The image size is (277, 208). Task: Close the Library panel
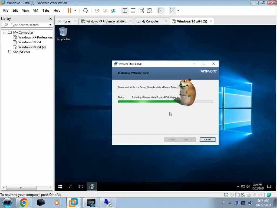tap(51, 19)
